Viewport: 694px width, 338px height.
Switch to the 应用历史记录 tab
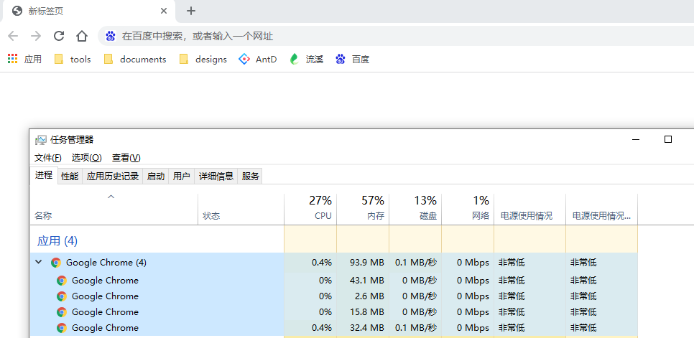click(112, 177)
